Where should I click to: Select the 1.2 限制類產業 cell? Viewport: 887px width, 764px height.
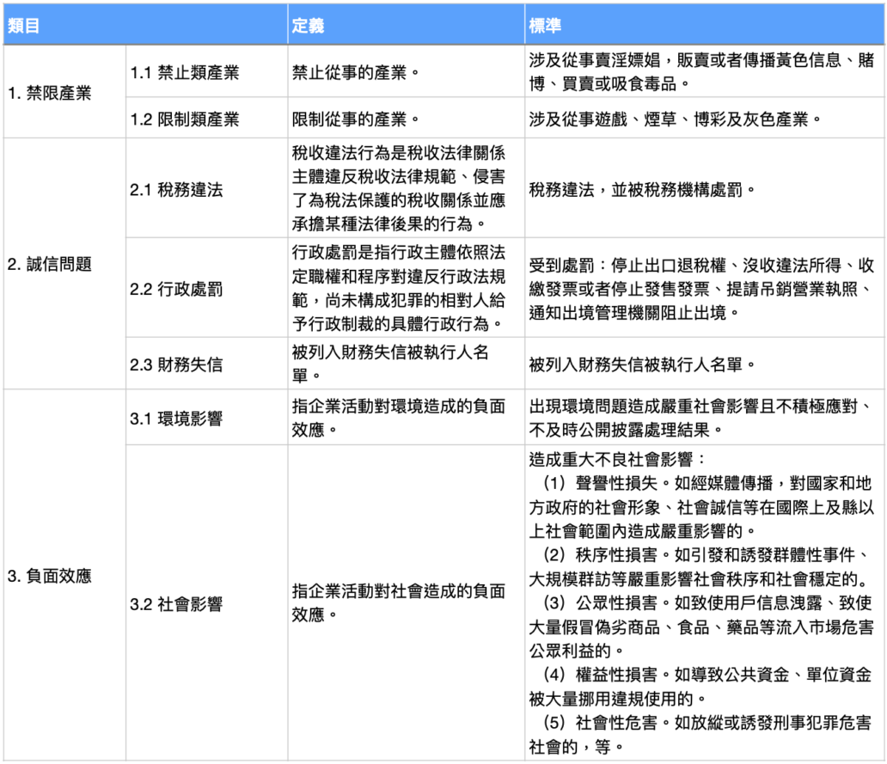[185, 119]
